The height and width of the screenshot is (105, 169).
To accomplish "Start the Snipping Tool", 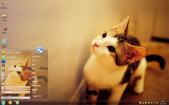I will point(15,79).
